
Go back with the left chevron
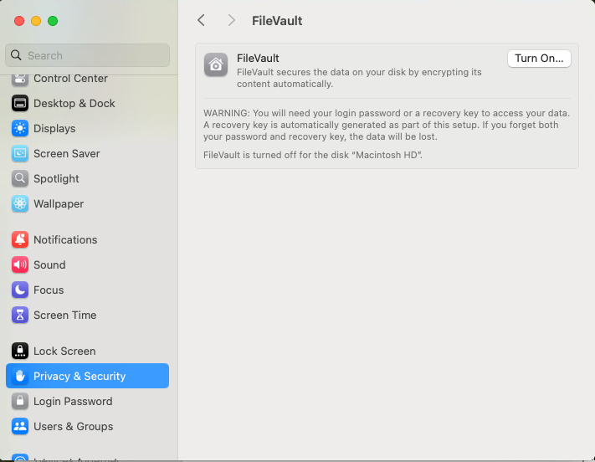pyautogui.click(x=201, y=20)
